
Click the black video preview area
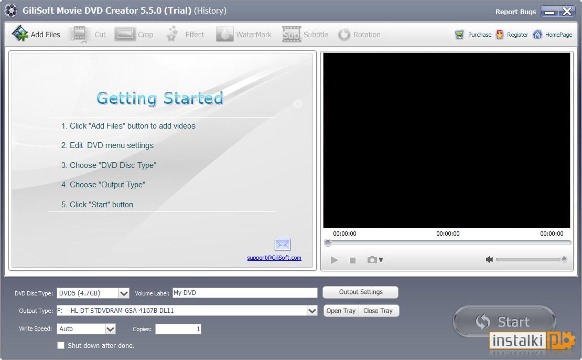[x=447, y=140]
